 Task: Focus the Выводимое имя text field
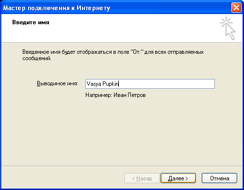(150, 84)
